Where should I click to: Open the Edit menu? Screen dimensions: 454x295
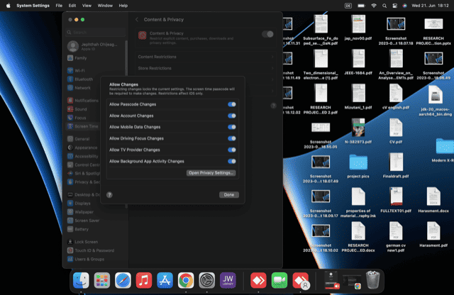72,6
